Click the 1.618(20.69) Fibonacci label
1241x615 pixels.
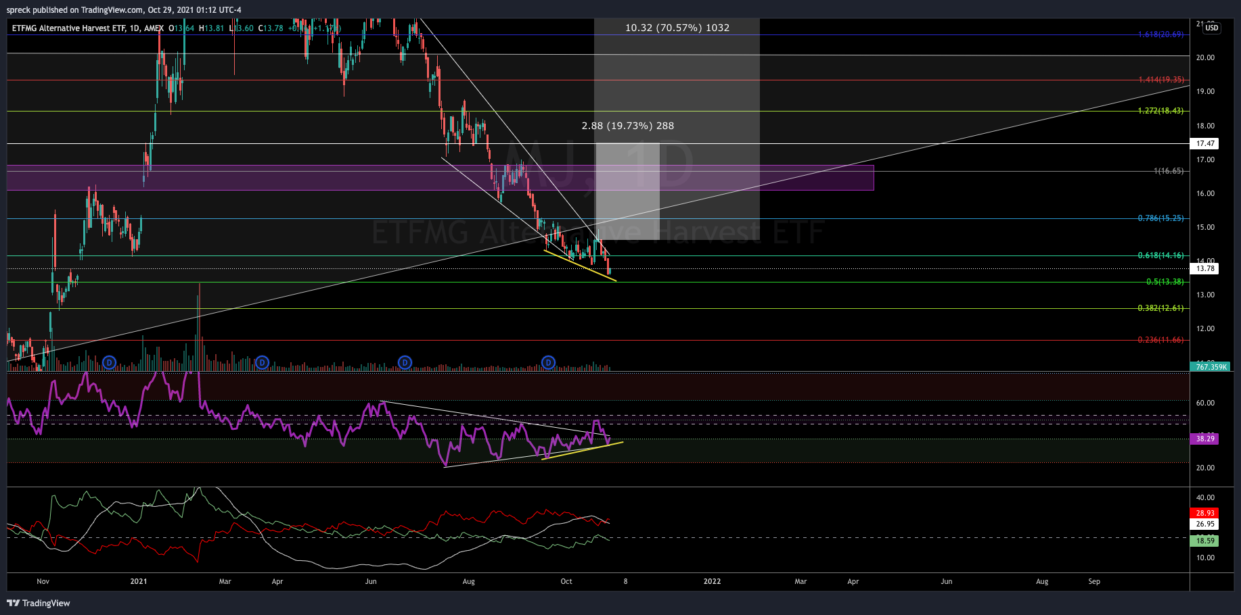(x=1160, y=34)
